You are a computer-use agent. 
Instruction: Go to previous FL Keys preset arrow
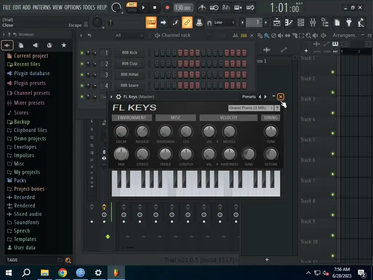[260, 97]
